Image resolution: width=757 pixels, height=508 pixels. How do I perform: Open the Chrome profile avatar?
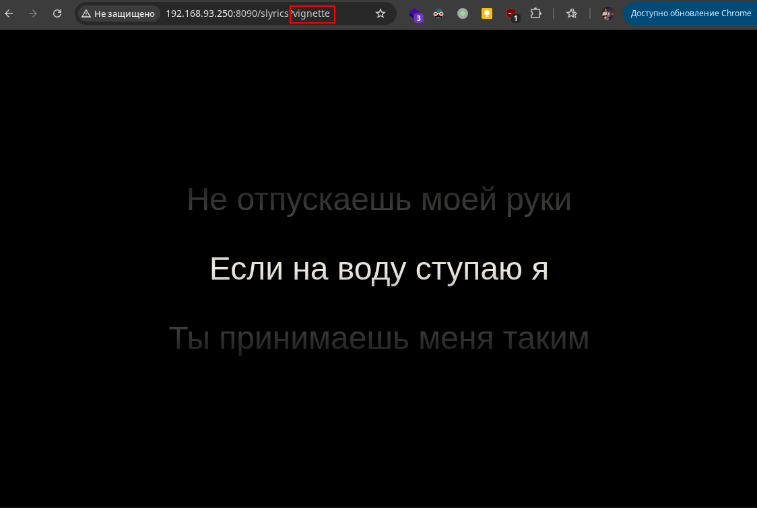(x=607, y=13)
